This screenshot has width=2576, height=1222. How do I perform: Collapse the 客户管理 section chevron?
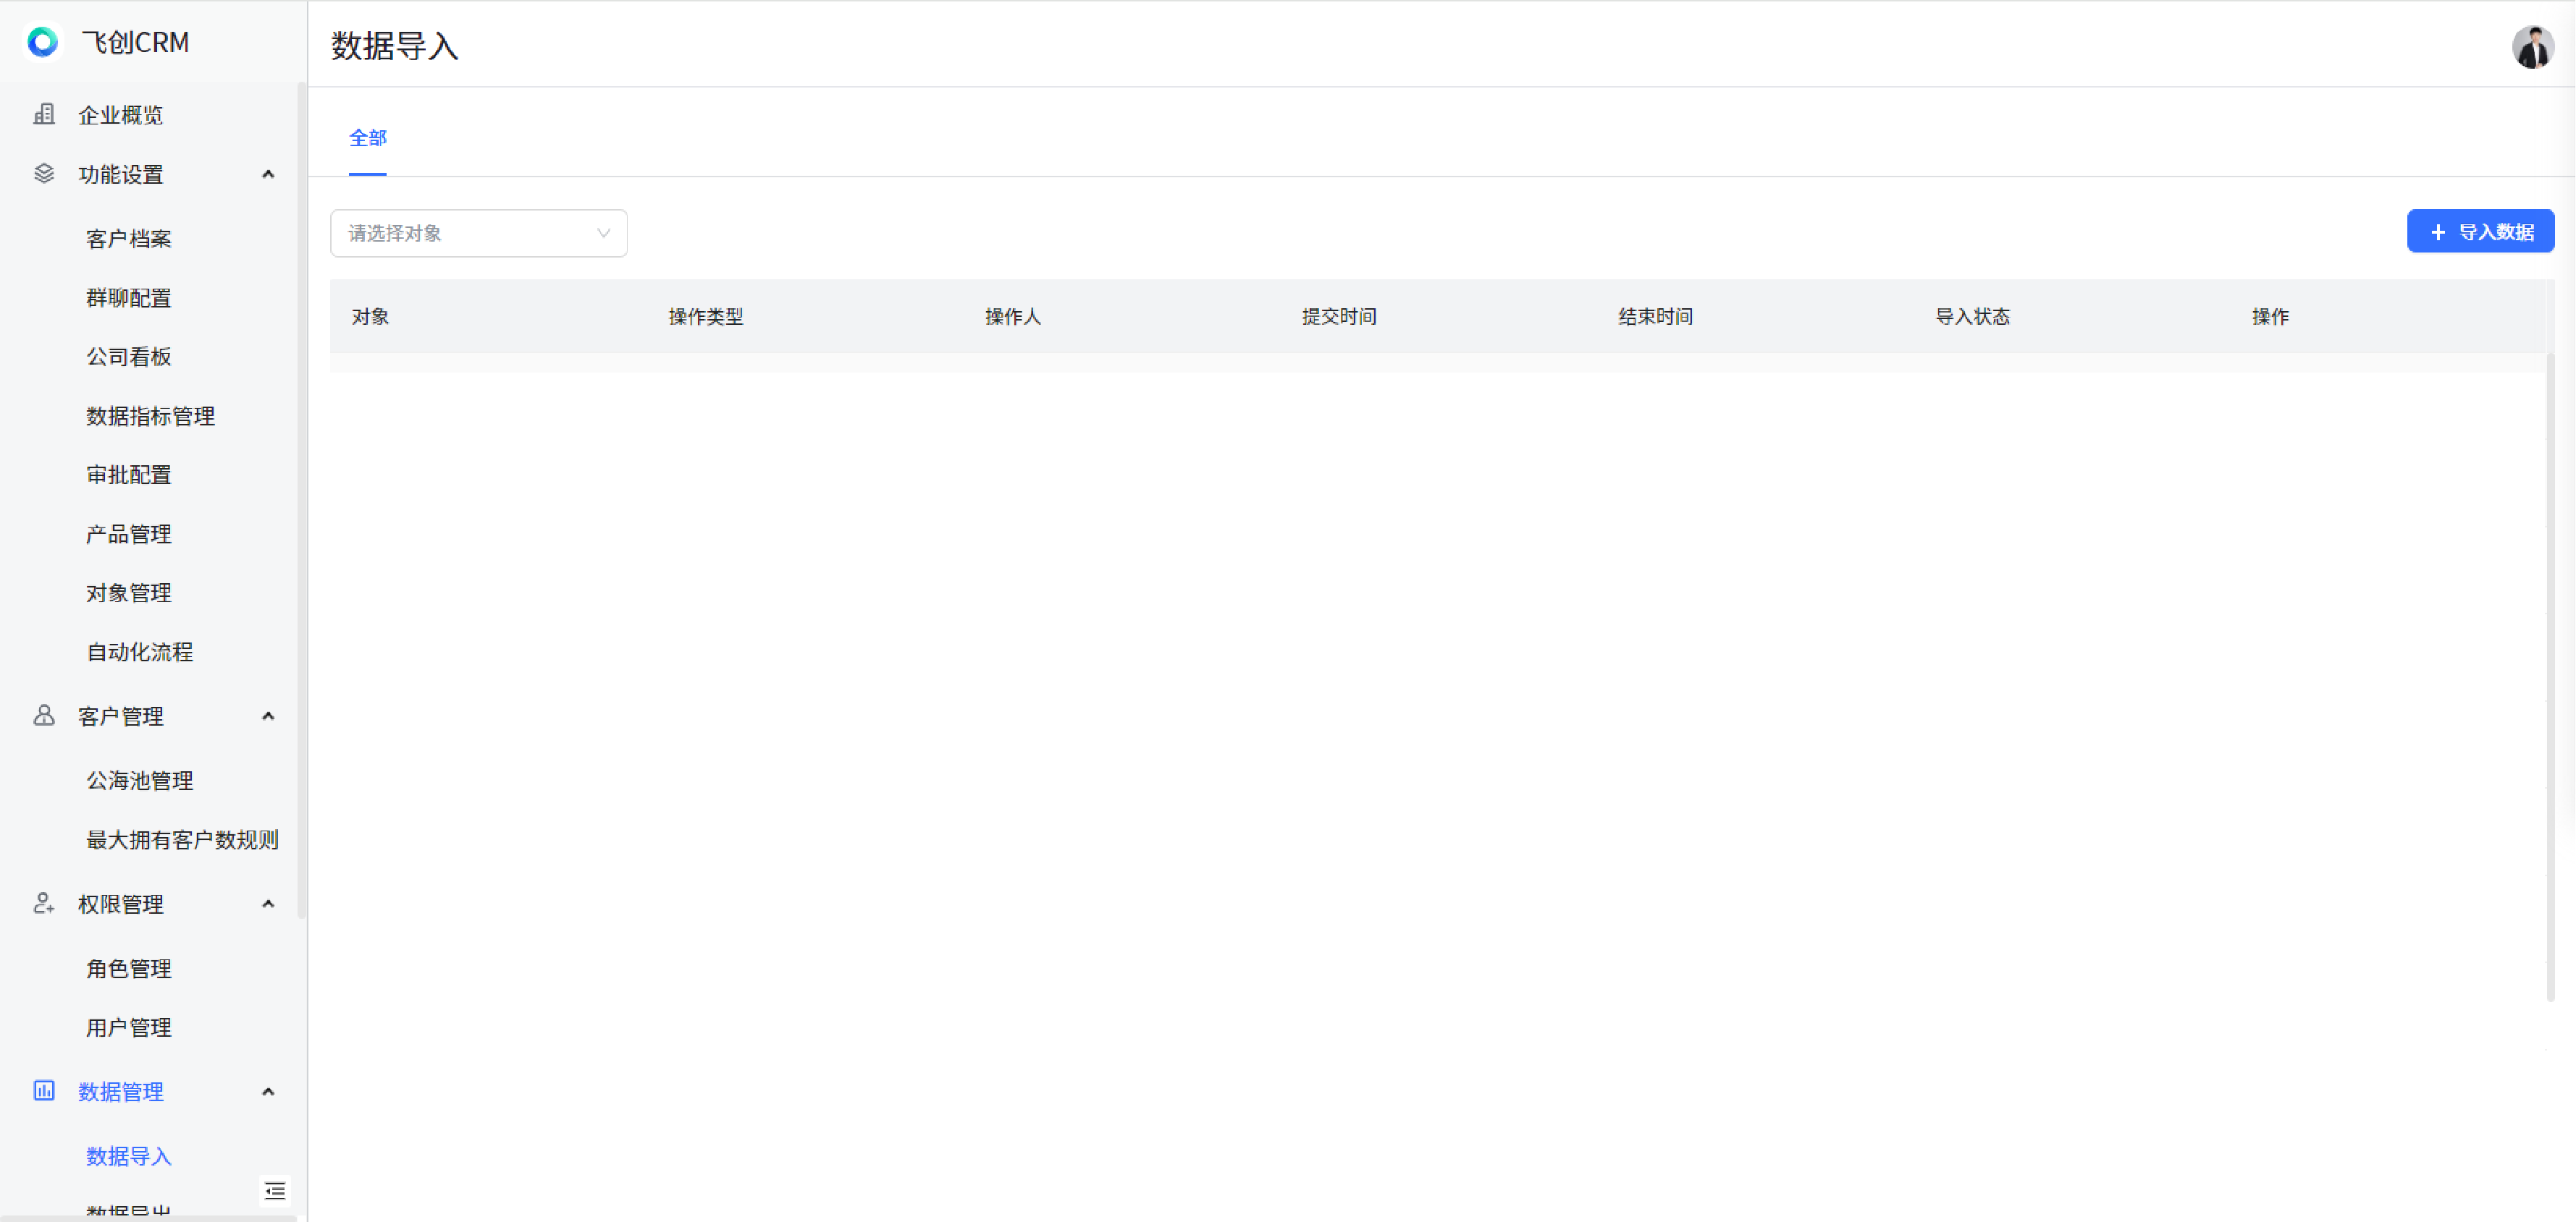click(268, 716)
